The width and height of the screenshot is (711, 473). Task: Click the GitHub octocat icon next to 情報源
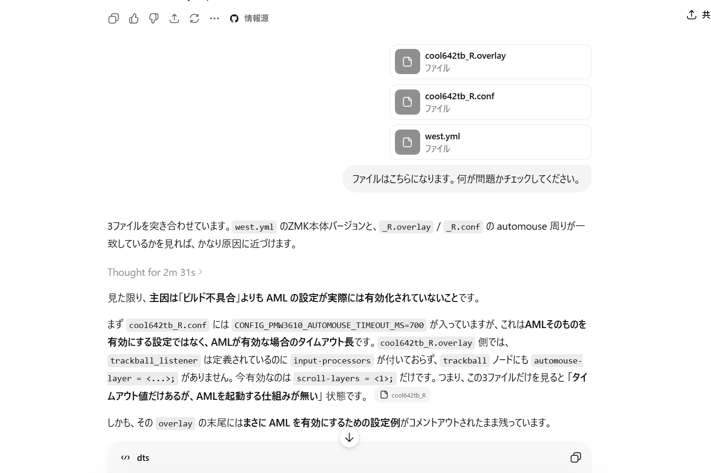click(x=234, y=19)
